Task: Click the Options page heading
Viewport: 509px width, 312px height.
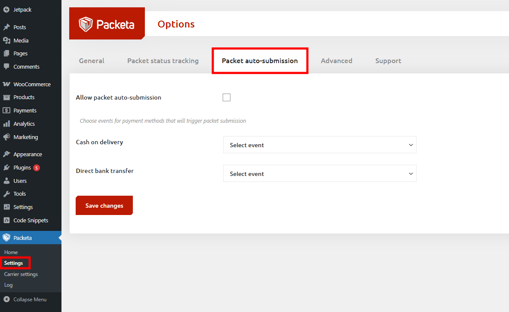Action: pyautogui.click(x=176, y=24)
